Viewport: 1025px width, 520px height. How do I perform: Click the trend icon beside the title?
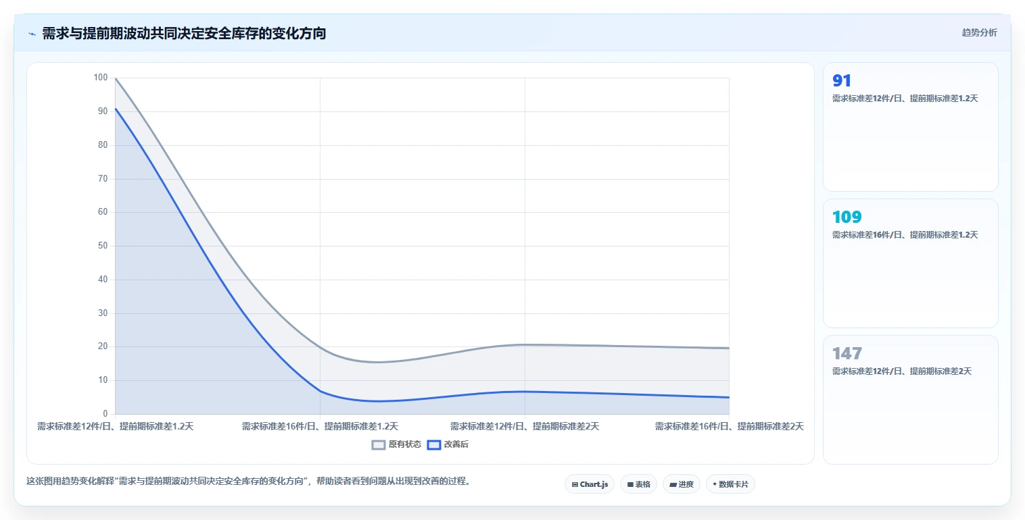32,34
